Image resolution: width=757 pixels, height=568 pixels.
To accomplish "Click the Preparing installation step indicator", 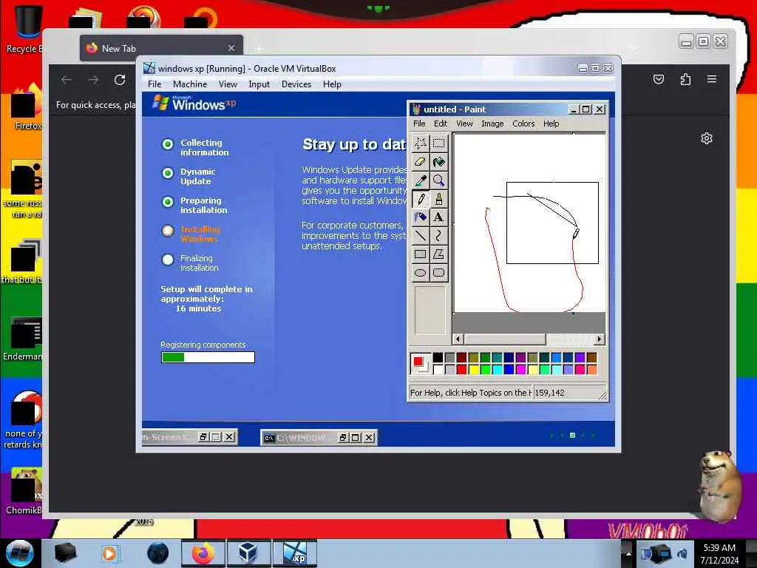I will click(168, 202).
